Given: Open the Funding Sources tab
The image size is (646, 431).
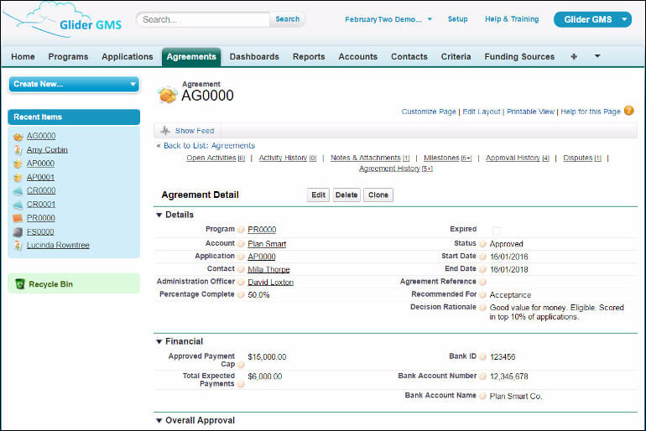Looking at the screenshot, I should 519,57.
